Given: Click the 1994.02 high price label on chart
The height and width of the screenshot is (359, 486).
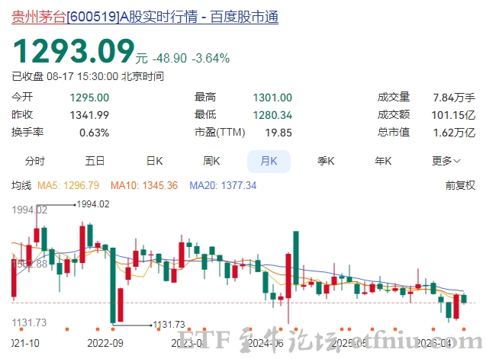Looking at the screenshot, I should [x=93, y=204].
